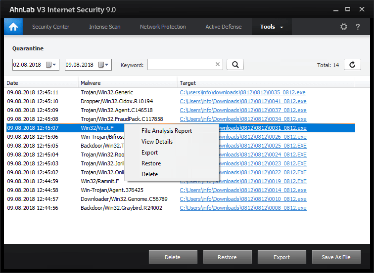The image size is (374, 273).
Task: Open link to 0025_0812.EXE
Action: pos(263,146)
